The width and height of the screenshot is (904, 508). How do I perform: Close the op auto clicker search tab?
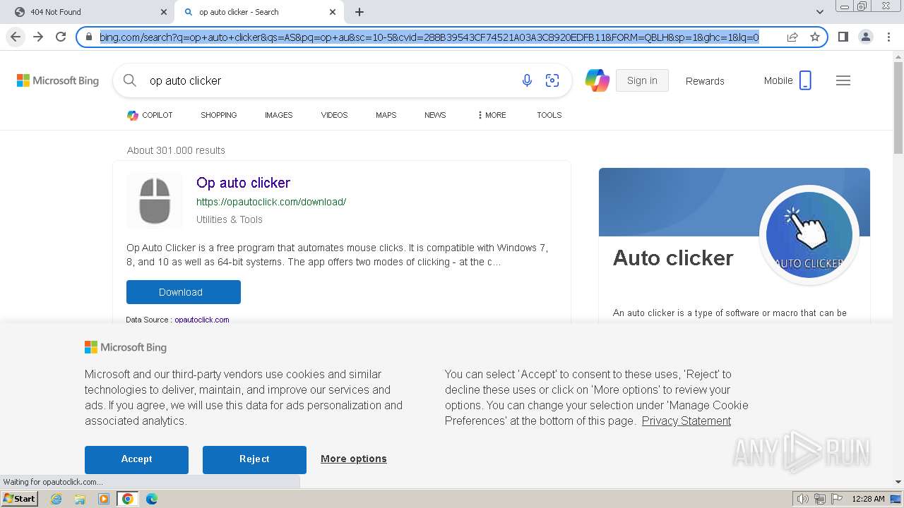333,12
